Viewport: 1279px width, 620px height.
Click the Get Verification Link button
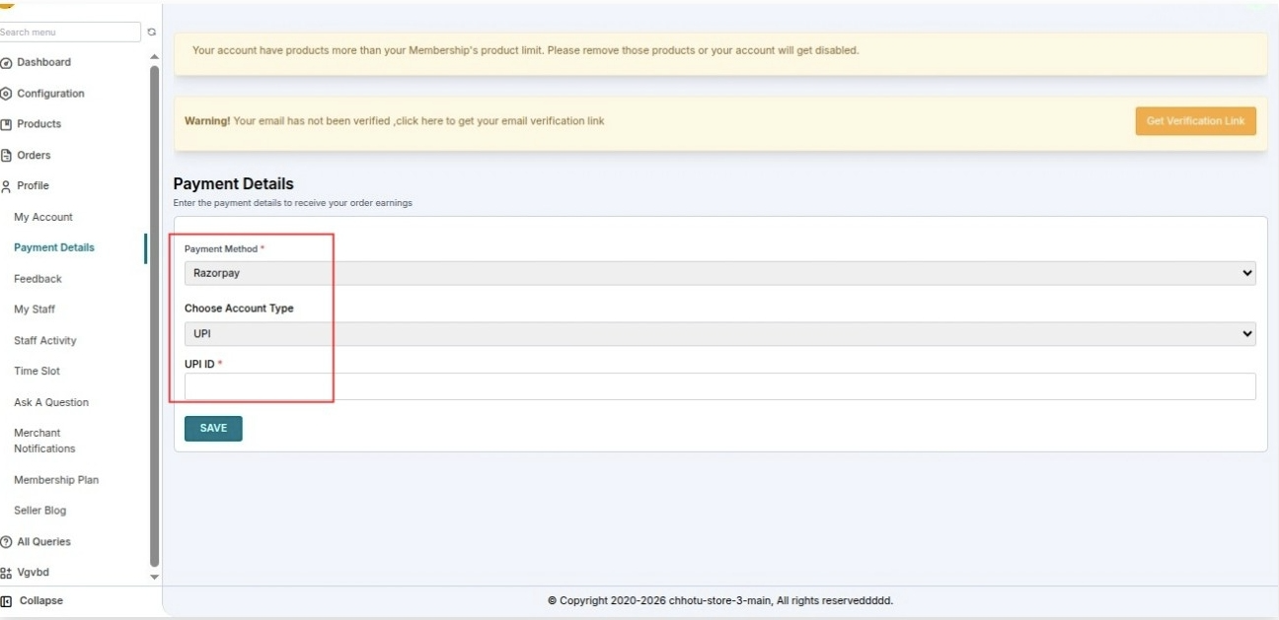click(1195, 121)
